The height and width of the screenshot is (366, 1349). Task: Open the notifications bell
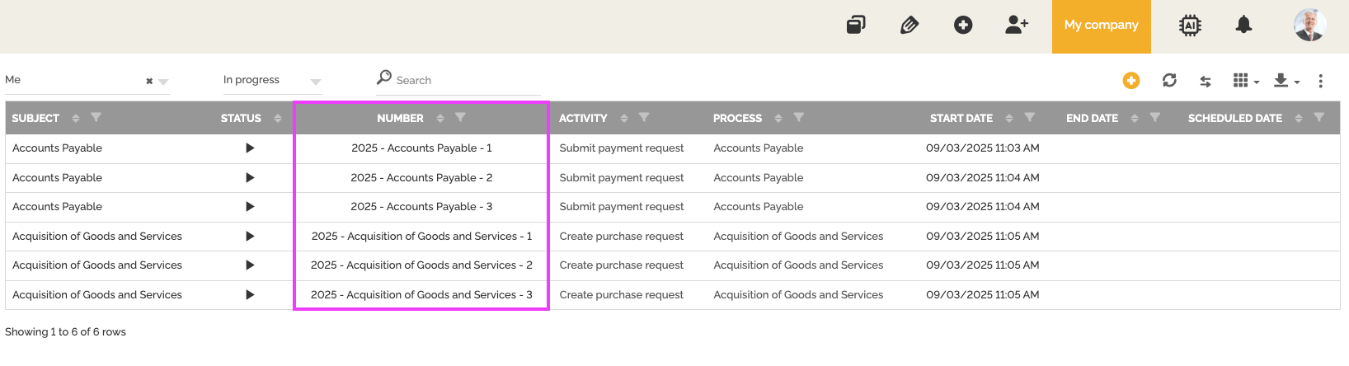coord(1243,25)
